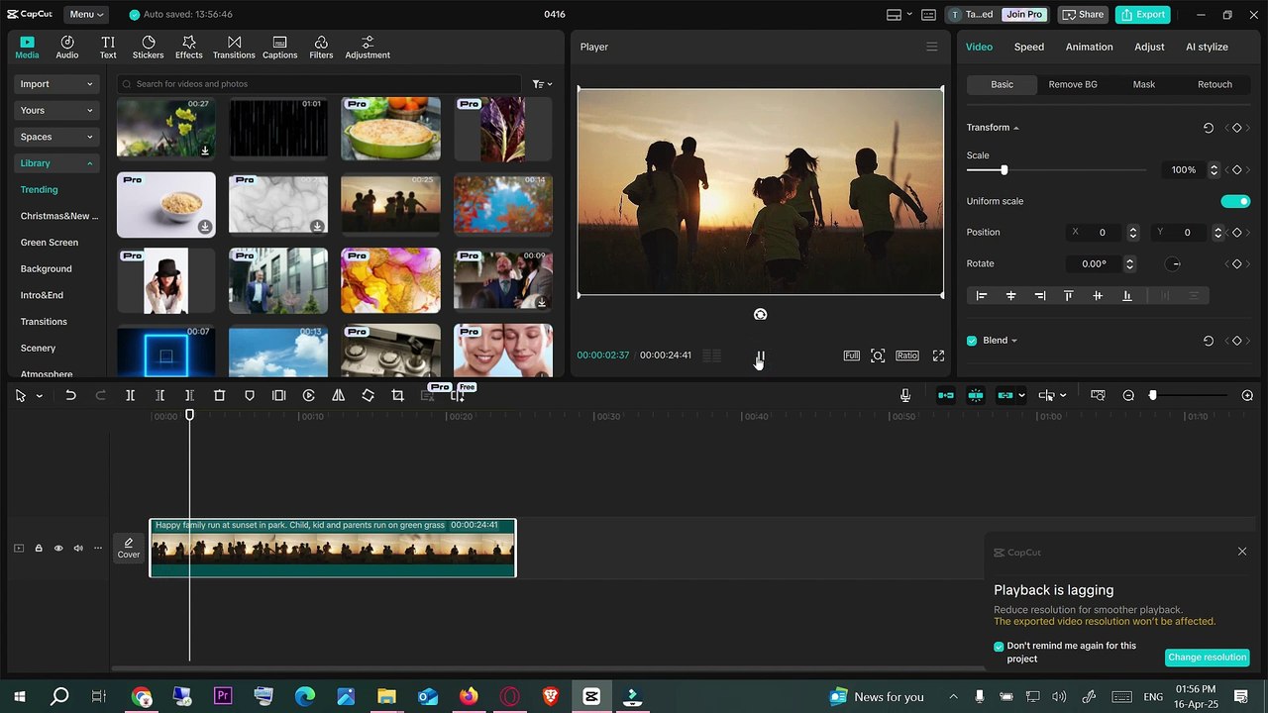The image size is (1268, 713).
Task: Switch to the Animation tab
Action: [1089, 47]
